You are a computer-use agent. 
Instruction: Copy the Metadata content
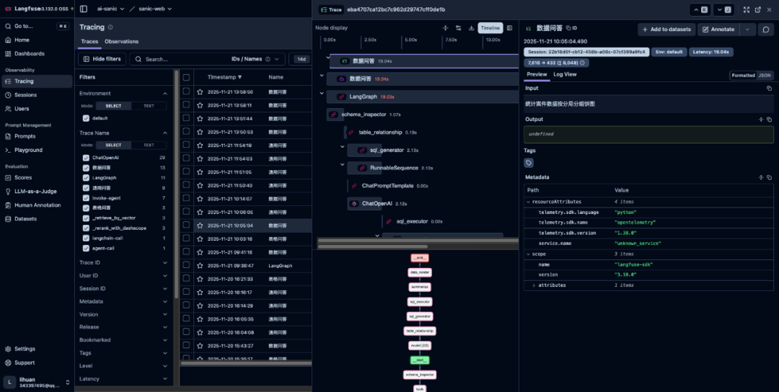(x=769, y=177)
